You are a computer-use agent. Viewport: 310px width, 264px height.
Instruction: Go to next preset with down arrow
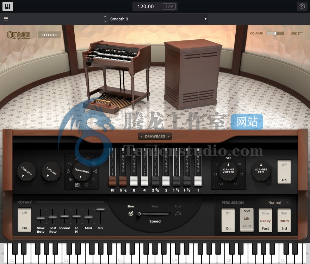point(105,21)
